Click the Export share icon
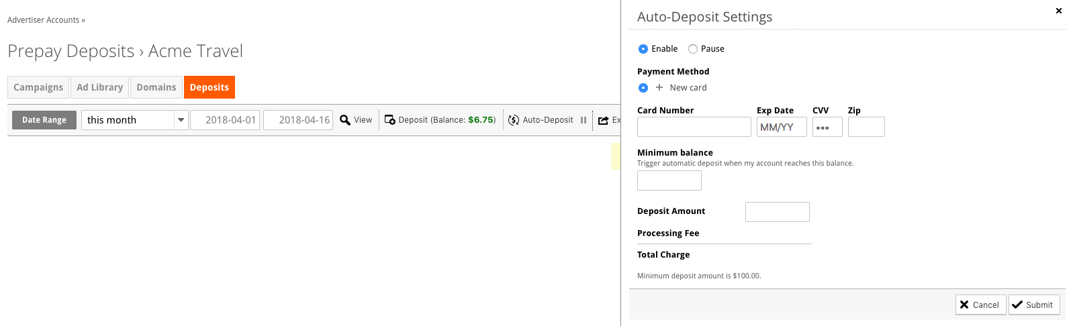This screenshot has height=326, width=1073. pos(603,120)
